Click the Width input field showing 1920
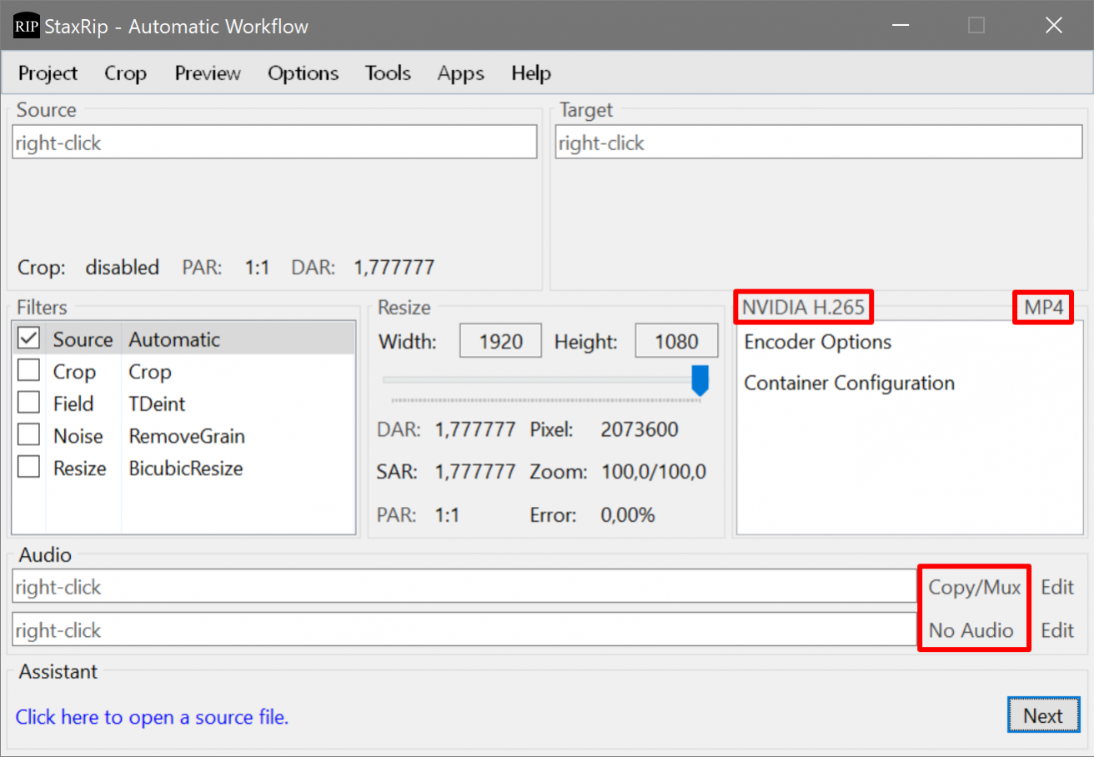 click(x=500, y=340)
